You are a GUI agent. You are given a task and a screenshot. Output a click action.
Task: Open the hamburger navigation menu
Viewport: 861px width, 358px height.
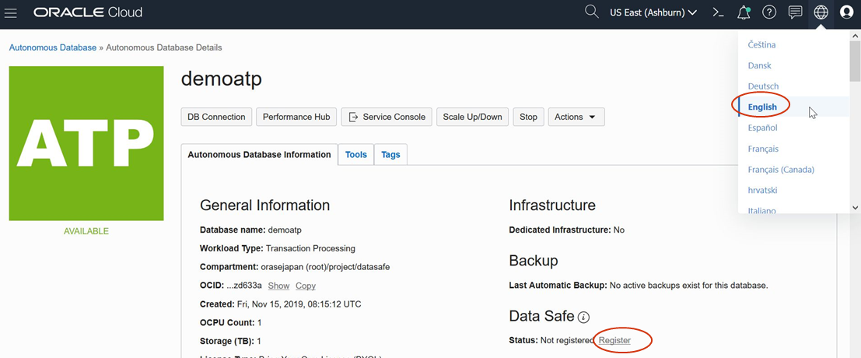point(11,13)
